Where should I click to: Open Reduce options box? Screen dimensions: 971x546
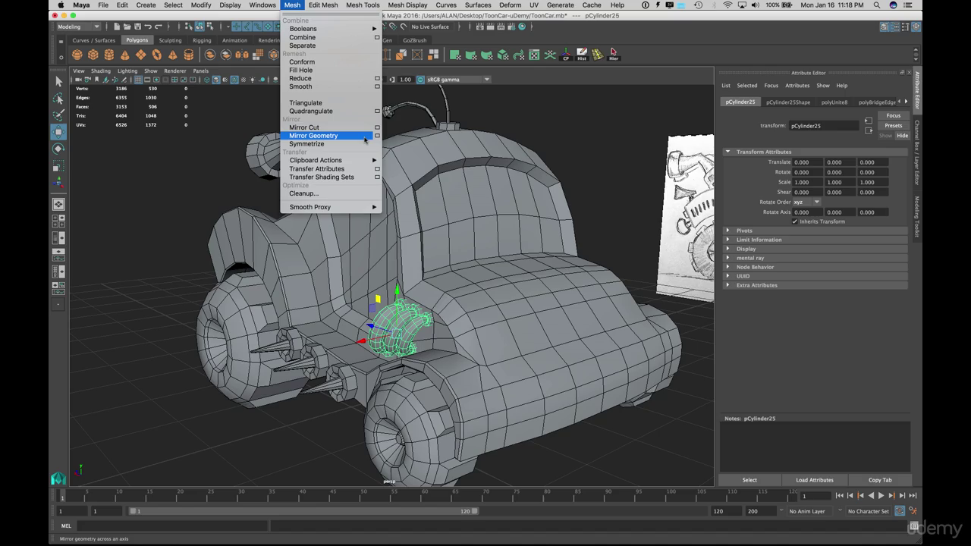(377, 78)
